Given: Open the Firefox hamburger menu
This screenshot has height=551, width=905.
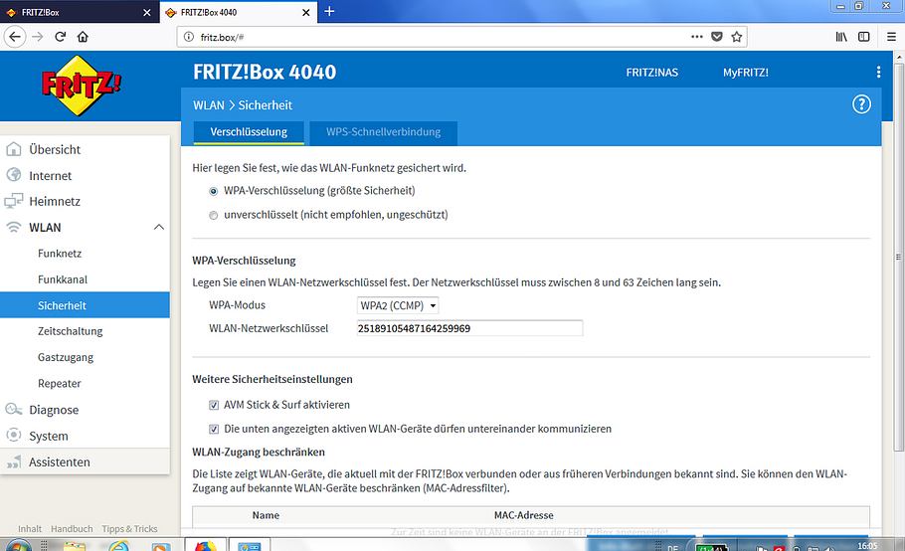Looking at the screenshot, I should click(x=891, y=37).
